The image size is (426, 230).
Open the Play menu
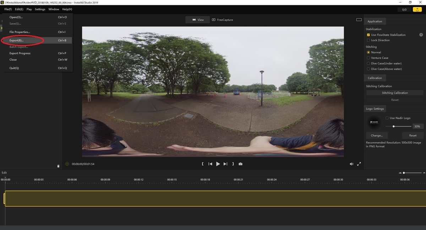[x=29, y=9]
